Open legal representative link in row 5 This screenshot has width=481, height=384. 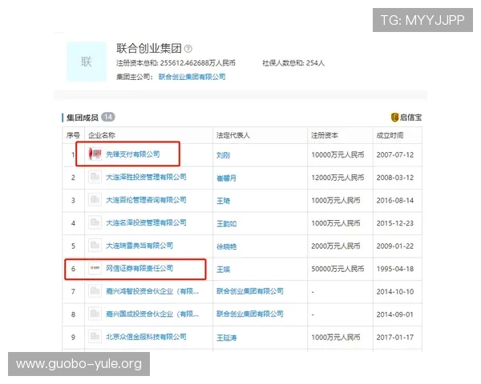226,246
